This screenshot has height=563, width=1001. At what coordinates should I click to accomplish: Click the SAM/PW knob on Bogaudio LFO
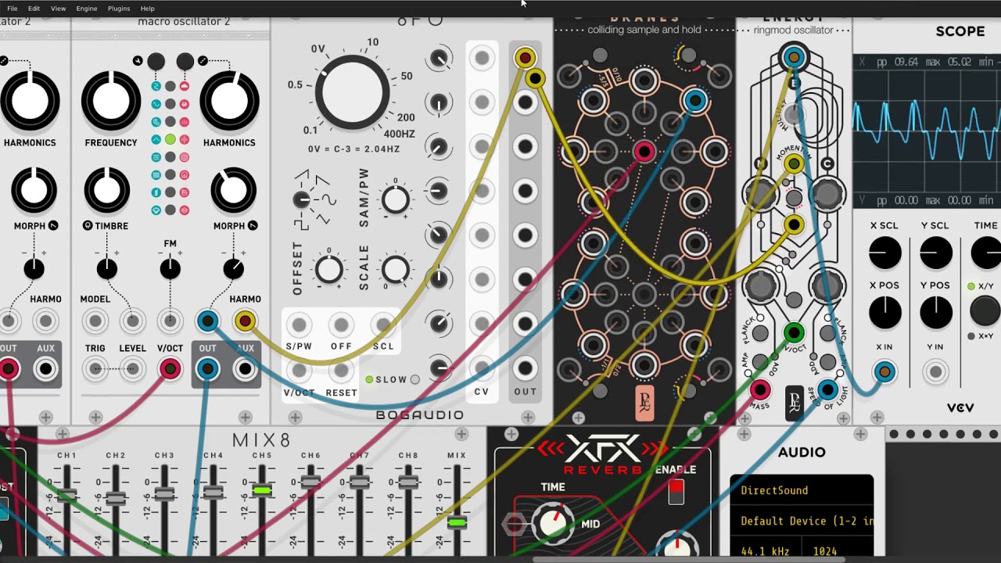(396, 200)
